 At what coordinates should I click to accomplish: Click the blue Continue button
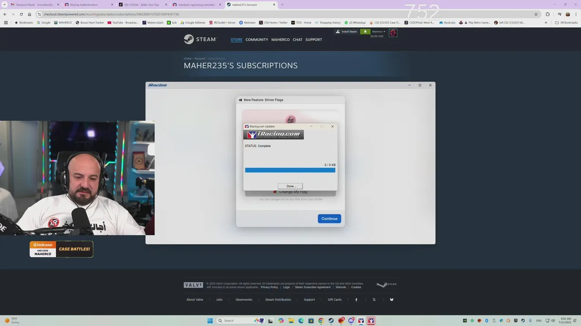(x=330, y=219)
